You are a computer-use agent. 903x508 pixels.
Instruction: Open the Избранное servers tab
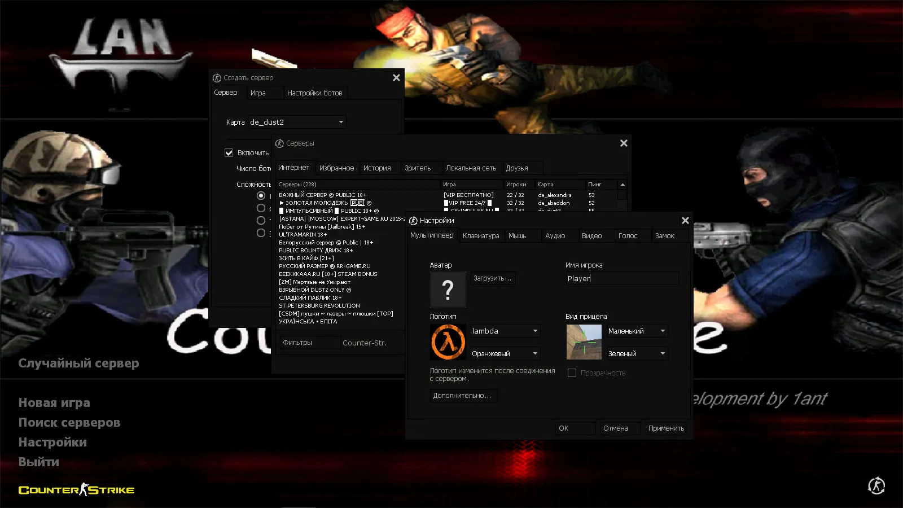336,168
